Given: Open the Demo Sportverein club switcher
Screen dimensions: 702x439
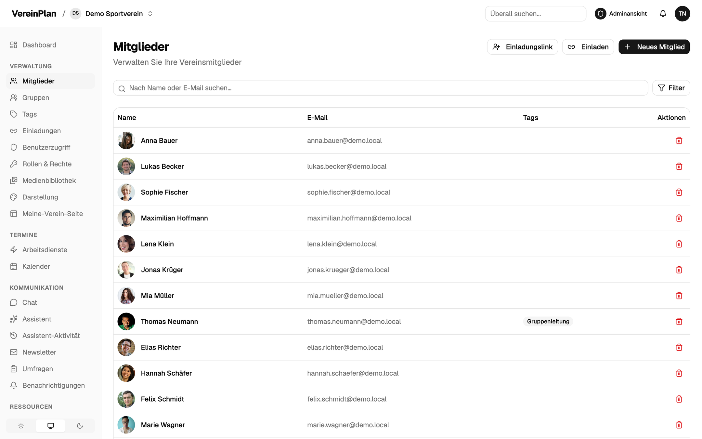Looking at the screenshot, I should (111, 14).
